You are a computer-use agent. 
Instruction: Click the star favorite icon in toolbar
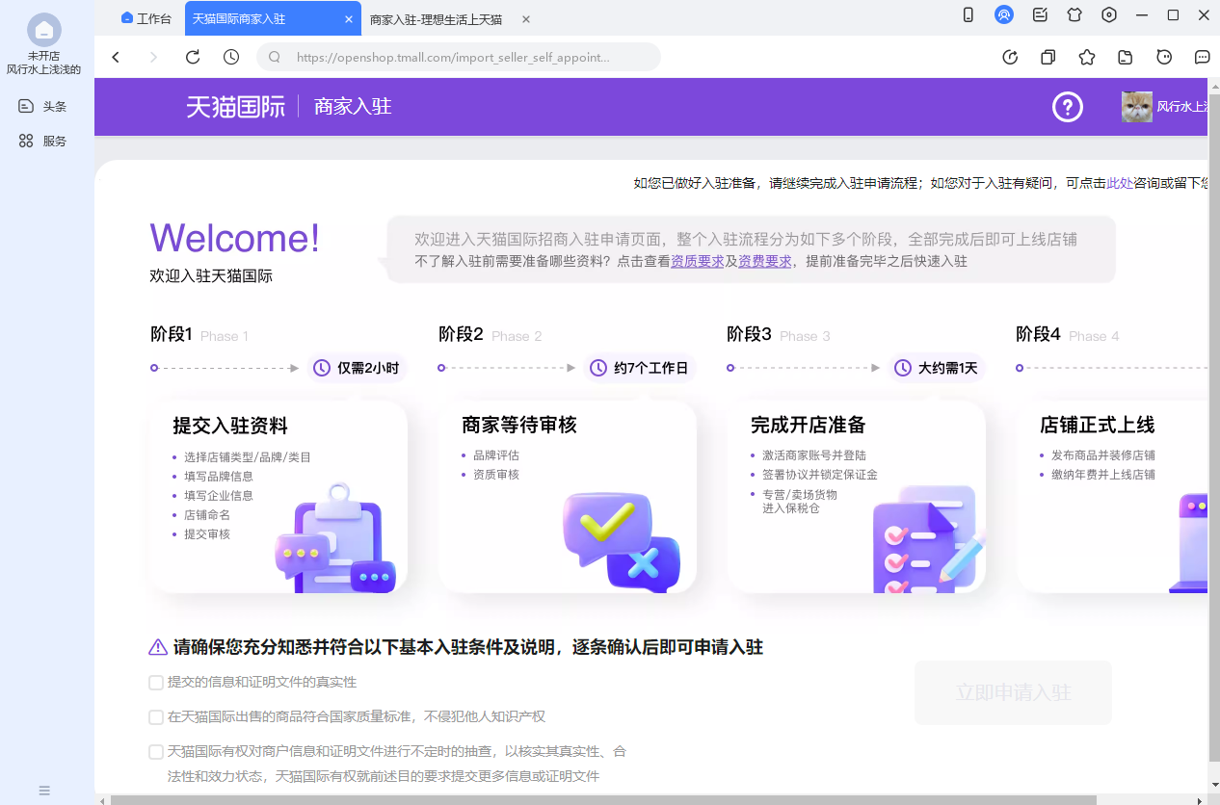(1086, 57)
